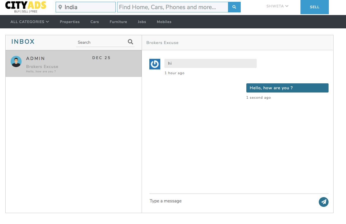Open the Furniture category
The height and width of the screenshot is (224, 346).
pyautogui.click(x=118, y=22)
